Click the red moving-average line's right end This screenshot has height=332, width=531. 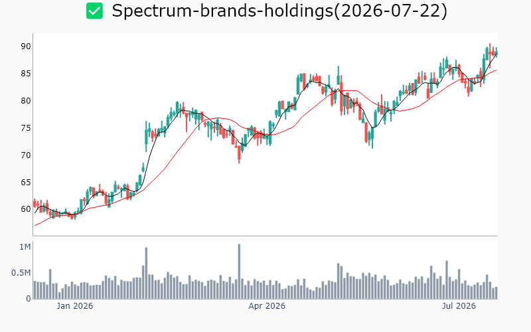[496, 70]
